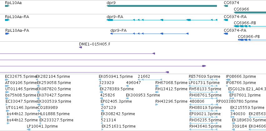Click RP003380780.5prime label

click(237, 101)
